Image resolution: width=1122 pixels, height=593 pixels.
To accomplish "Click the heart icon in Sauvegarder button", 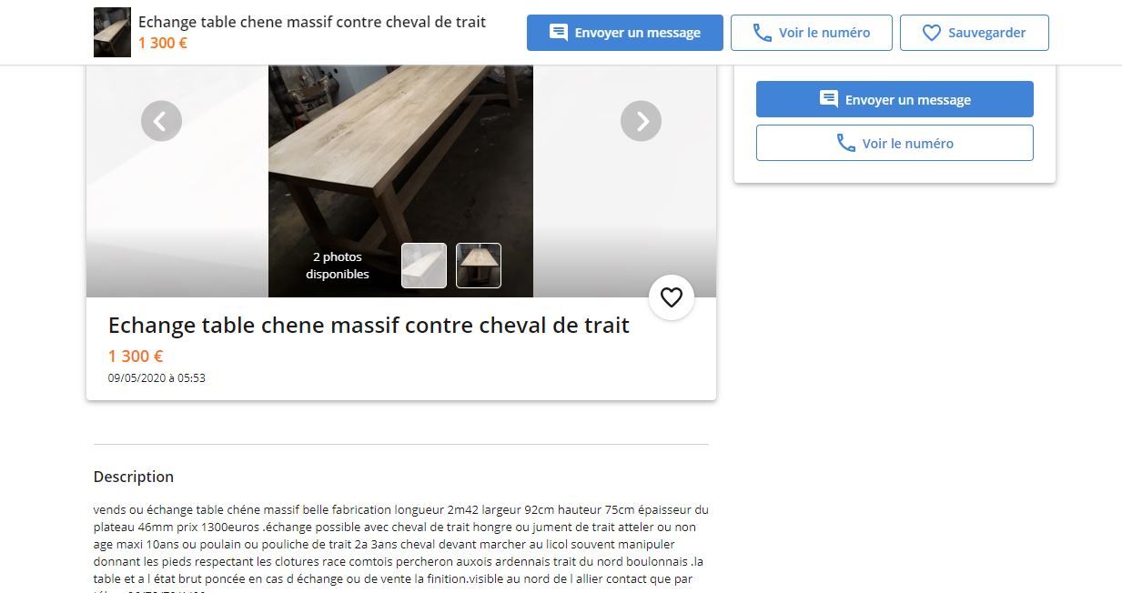I will [x=932, y=33].
